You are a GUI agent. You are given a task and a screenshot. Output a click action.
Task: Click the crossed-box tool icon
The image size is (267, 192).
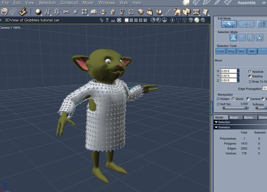pos(131,12)
